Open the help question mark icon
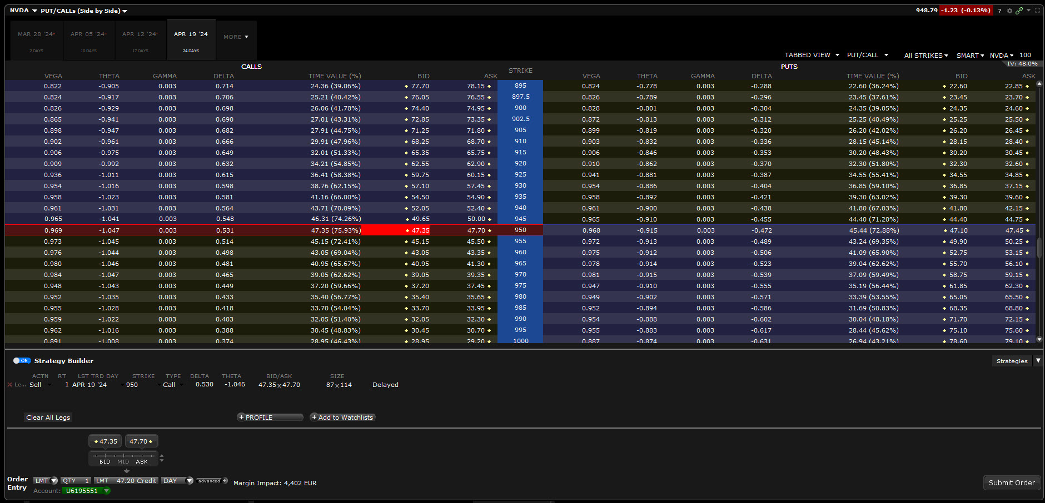Screen dimensions: 1045x503 tap(999, 11)
